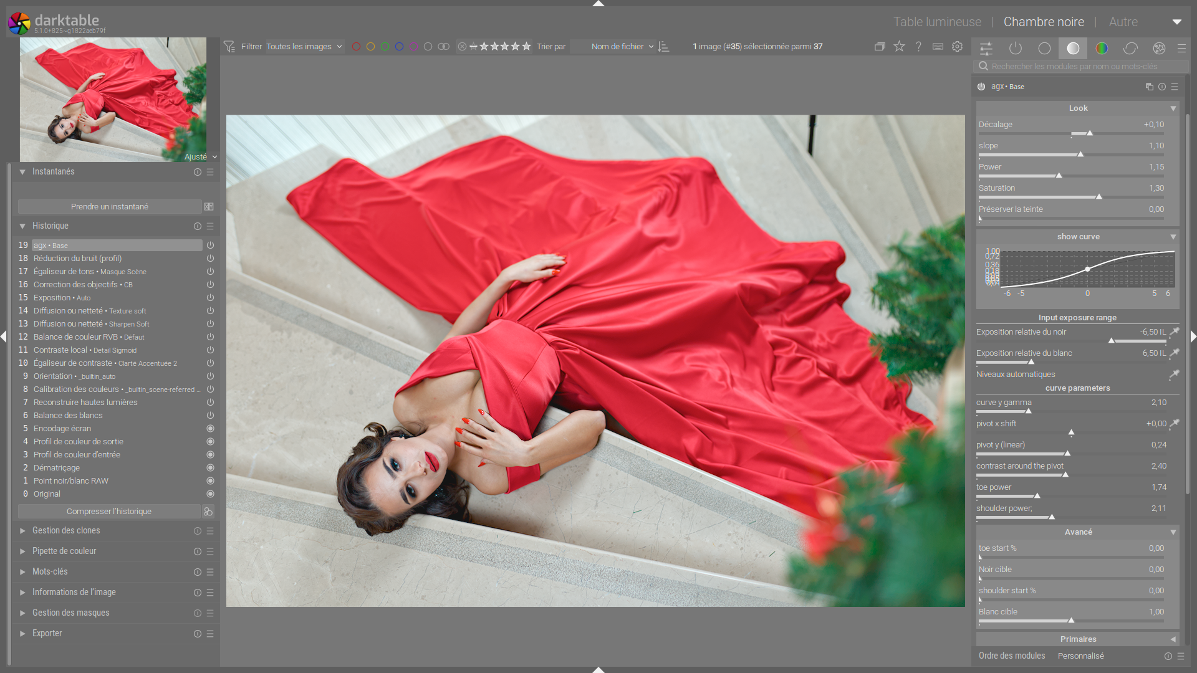Expand the Exporter panel
Image resolution: width=1197 pixels, height=673 pixels.
pos(47,634)
